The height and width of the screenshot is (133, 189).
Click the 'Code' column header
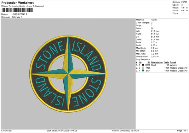pyautogui.click(x=166, y=62)
